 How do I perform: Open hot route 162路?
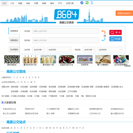[44, 96]
